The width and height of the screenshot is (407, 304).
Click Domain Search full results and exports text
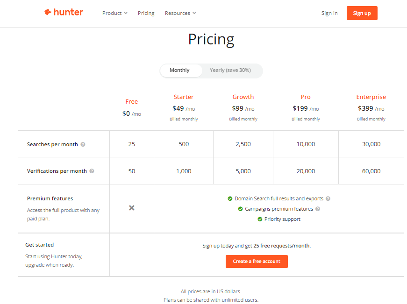(x=279, y=198)
